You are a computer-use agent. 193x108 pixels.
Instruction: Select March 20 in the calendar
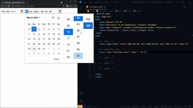(59, 39)
